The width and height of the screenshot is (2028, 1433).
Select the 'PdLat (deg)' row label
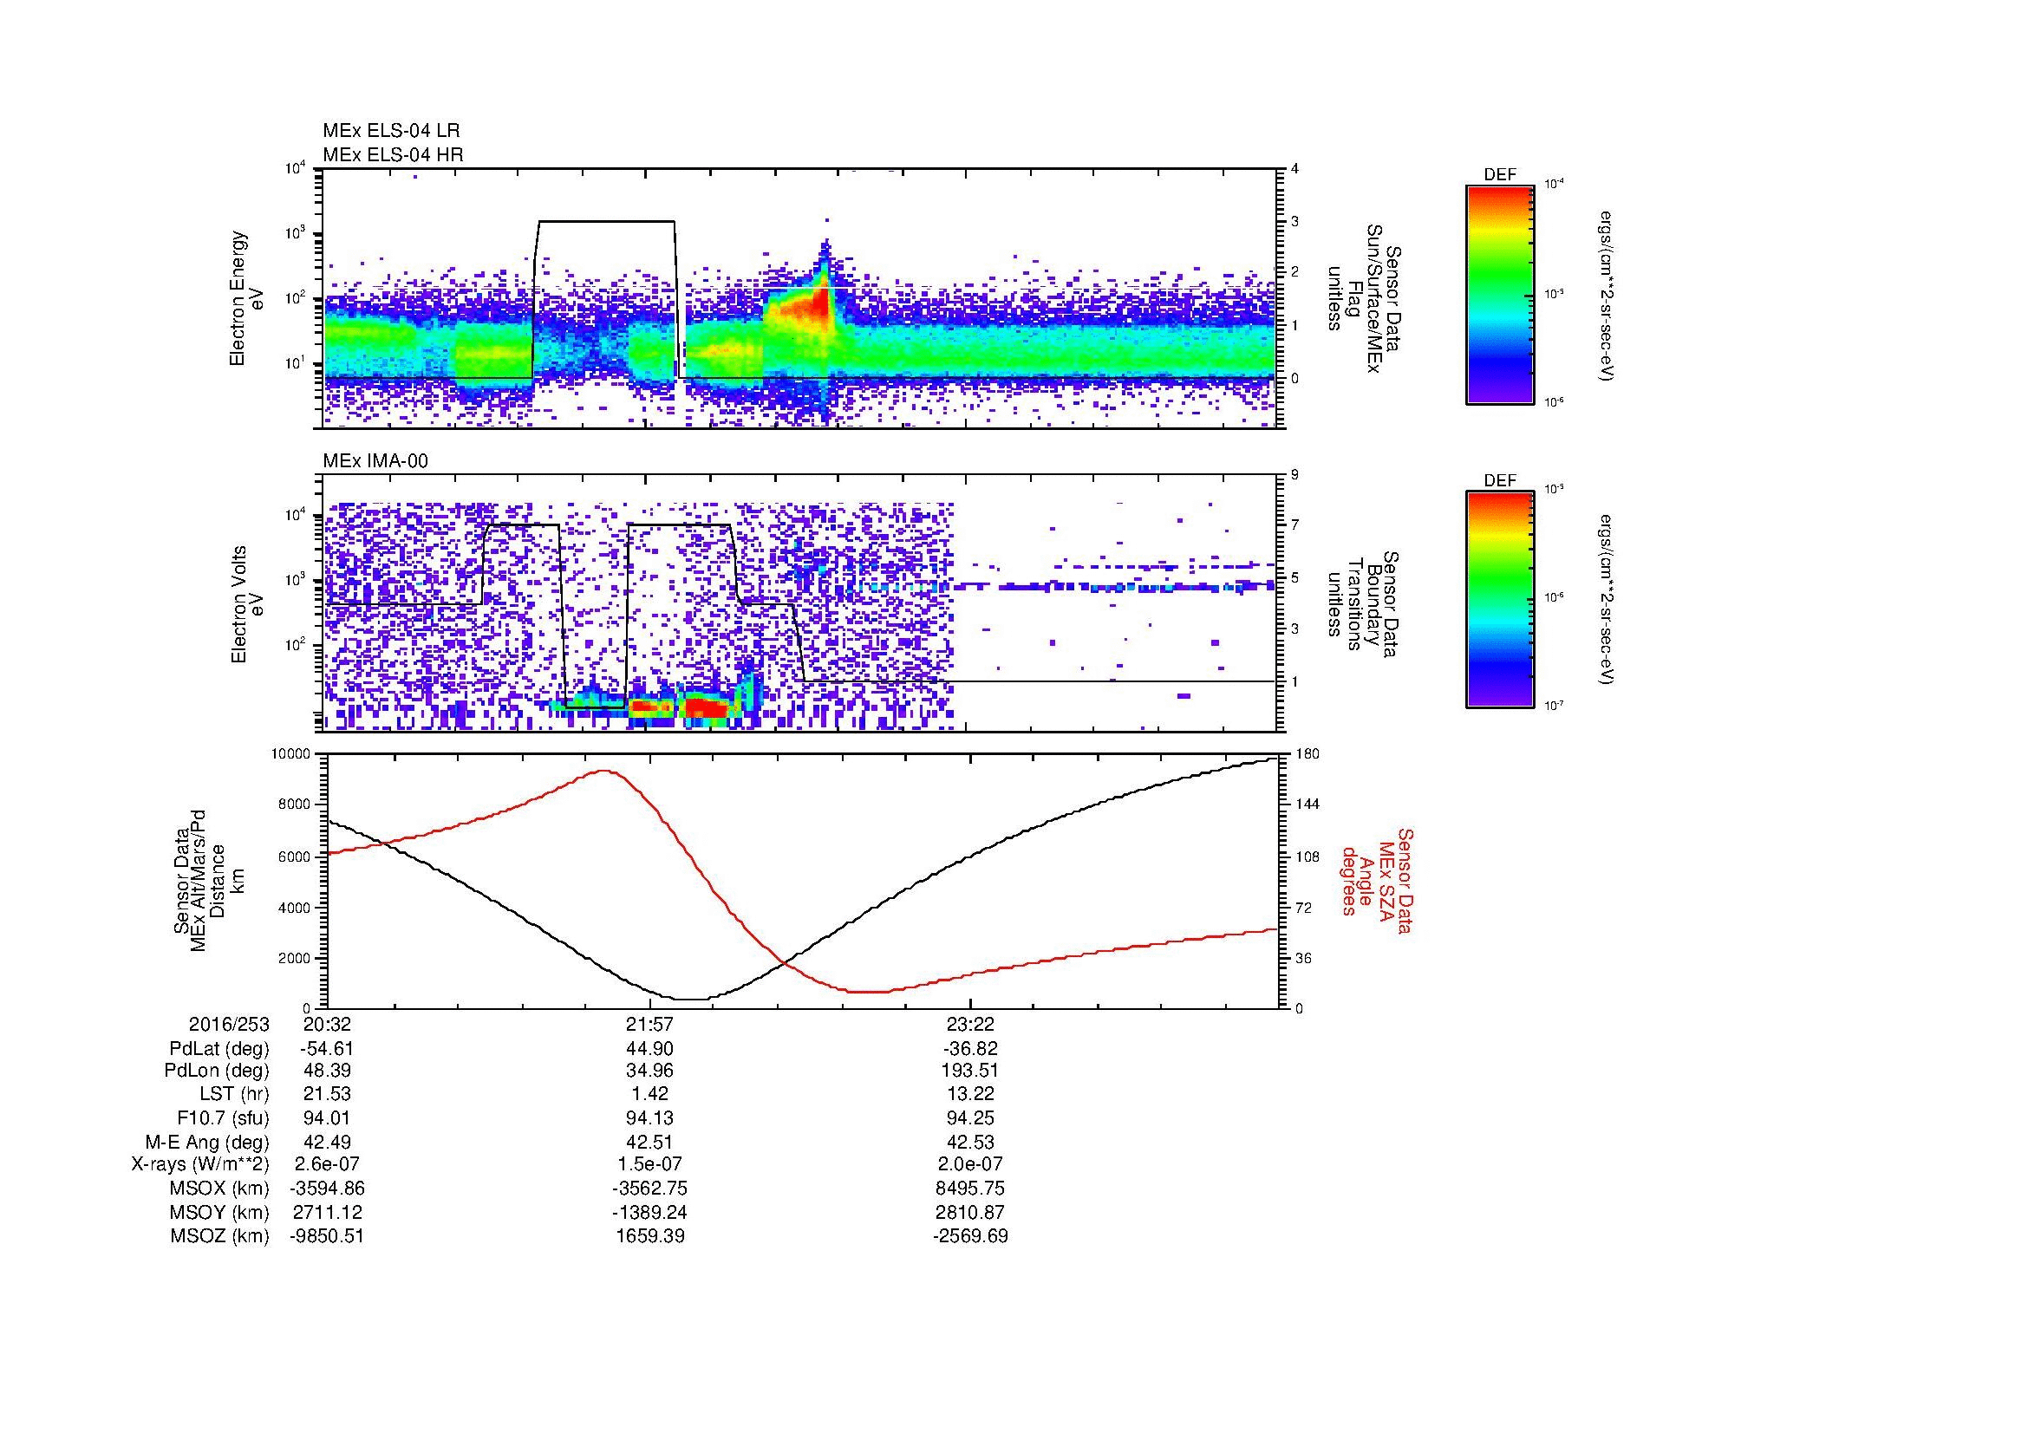(219, 1049)
